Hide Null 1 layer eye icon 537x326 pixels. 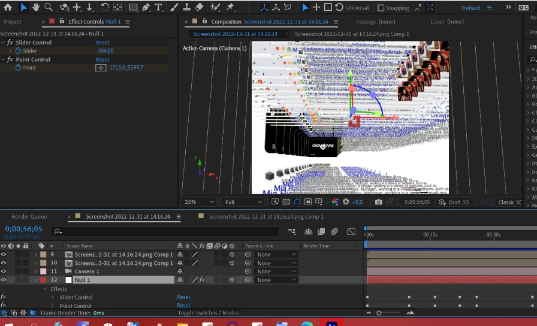[x=4, y=280]
